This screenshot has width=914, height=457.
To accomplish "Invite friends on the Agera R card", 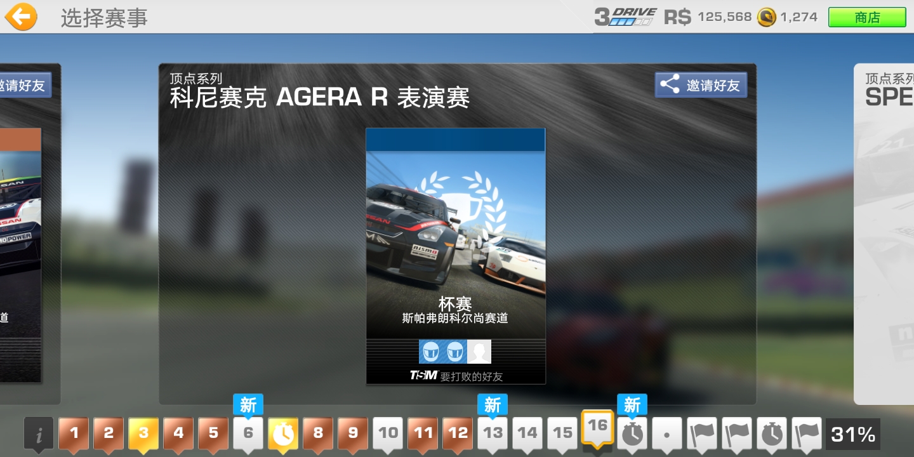I will pos(701,85).
